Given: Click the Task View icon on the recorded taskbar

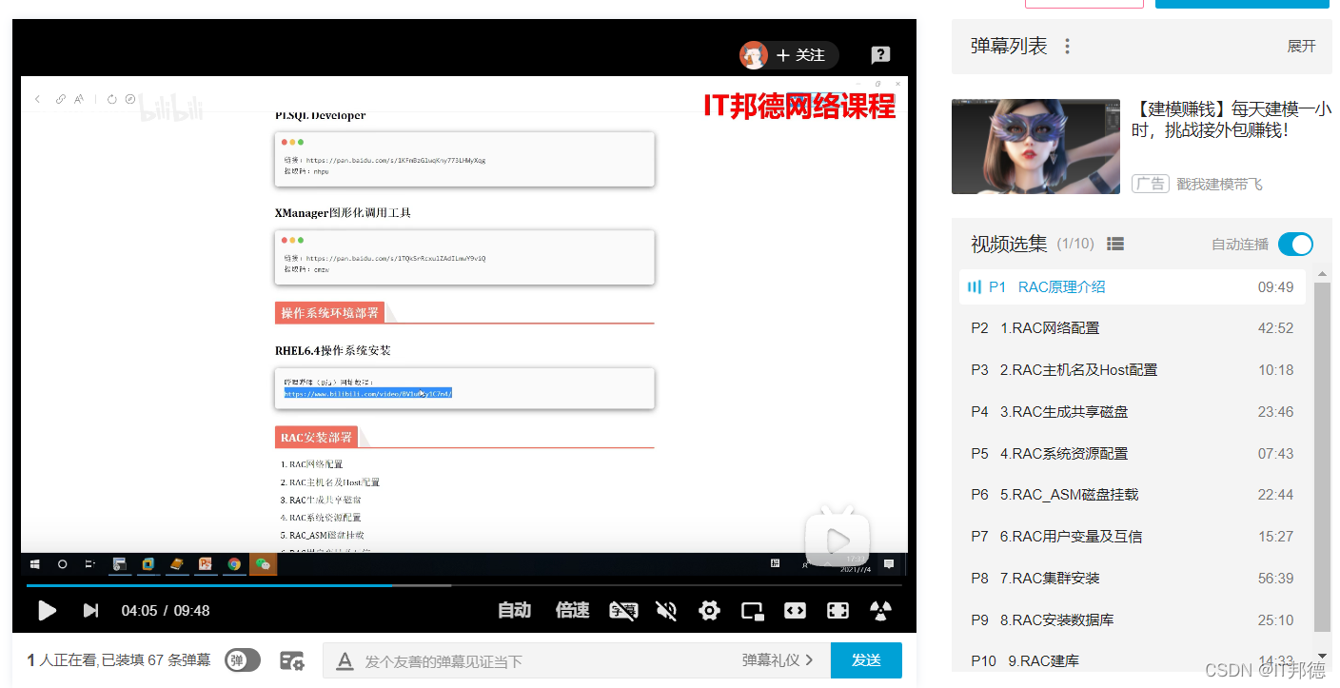Looking at the screenshot, I should [x=90, y=563].
